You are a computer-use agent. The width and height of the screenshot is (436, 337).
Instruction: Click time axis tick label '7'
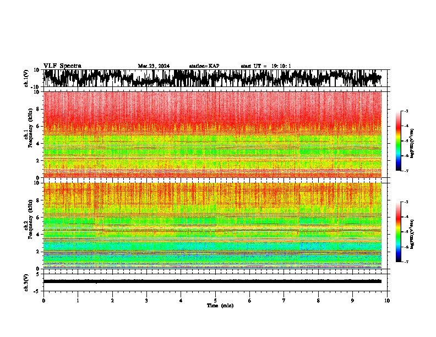point(284,301)
